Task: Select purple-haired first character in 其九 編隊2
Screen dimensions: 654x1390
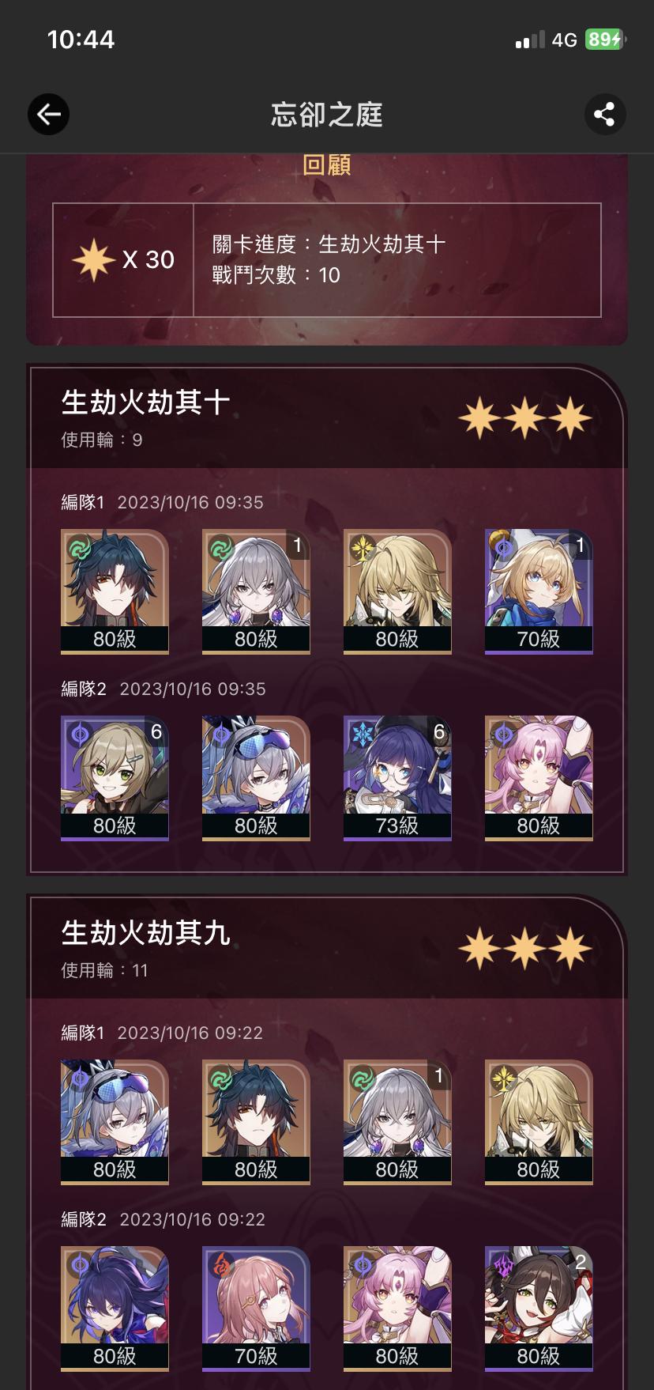Action: [115, 1309]
